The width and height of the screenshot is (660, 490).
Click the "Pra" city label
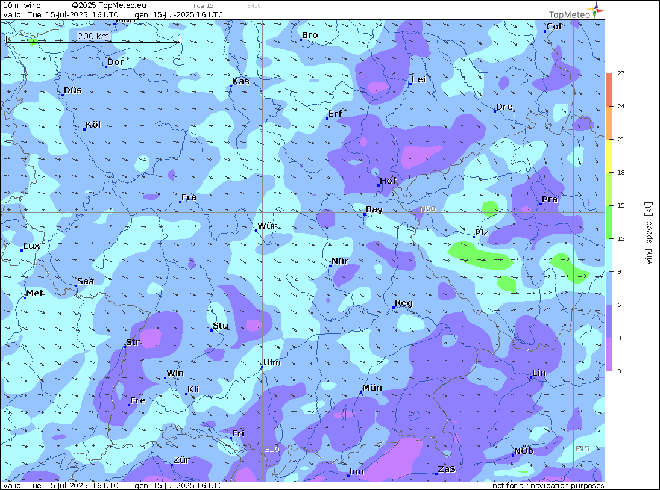550,200
